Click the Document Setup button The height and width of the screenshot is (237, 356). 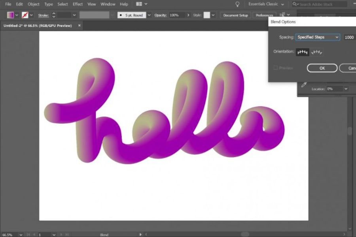235,15
